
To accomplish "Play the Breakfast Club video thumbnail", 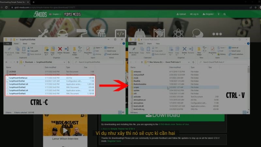I will pos(65,130).
